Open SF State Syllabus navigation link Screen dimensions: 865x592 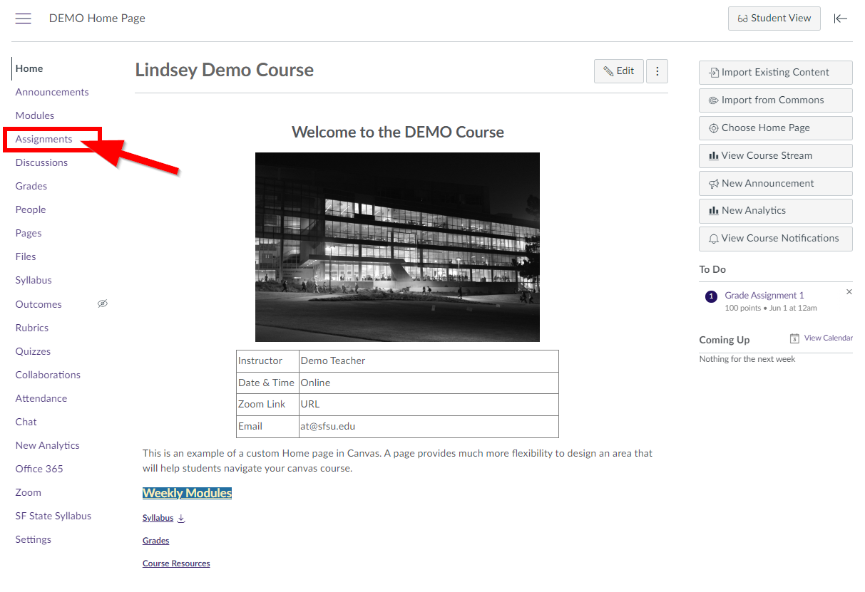(53, 516)
